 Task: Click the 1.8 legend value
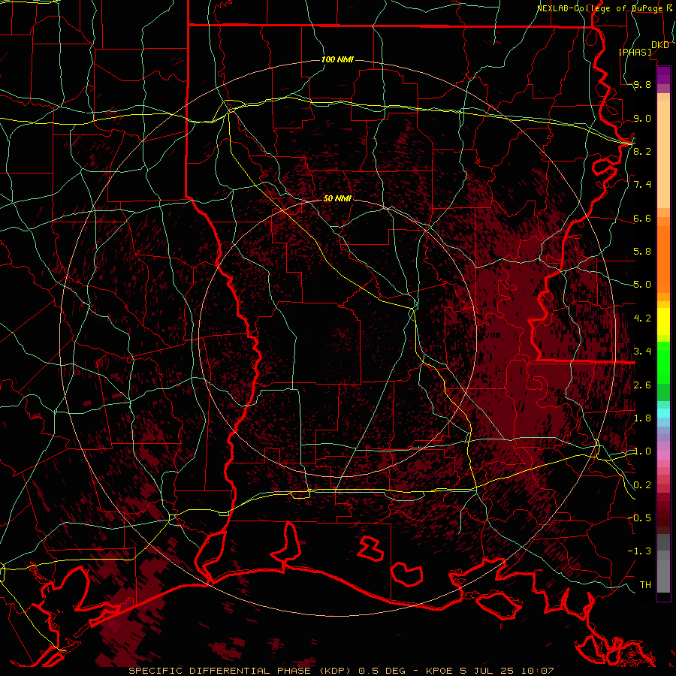(x=642, y=418)
